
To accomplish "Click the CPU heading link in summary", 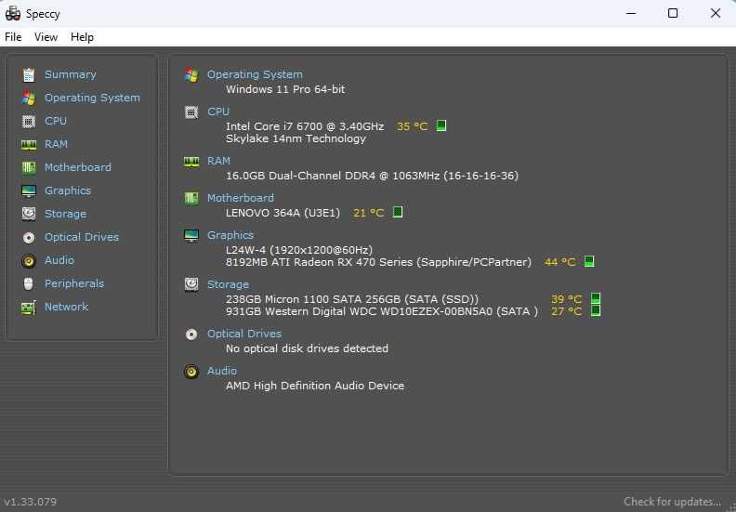I will [218, 112].
